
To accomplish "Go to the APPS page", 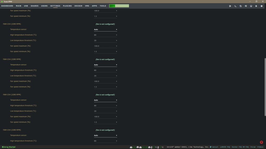I will [94, 6].
